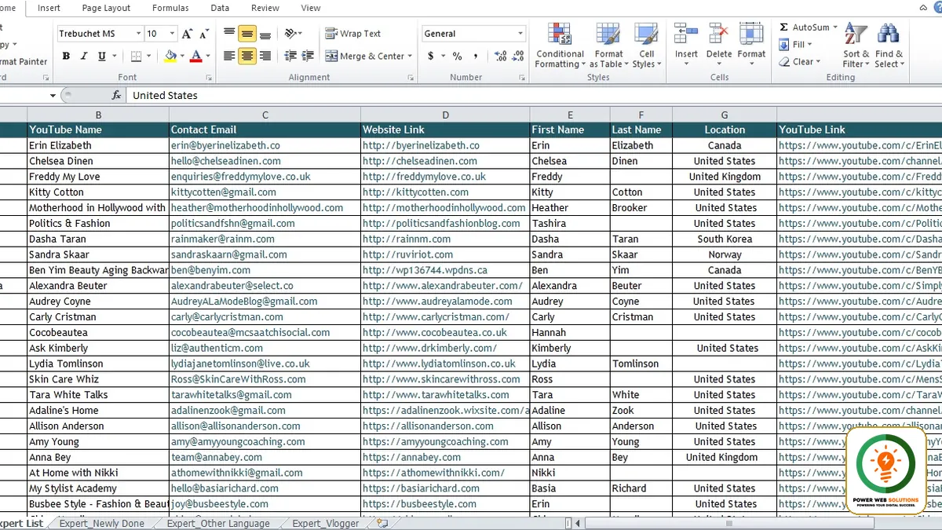The width and height of the screenshot is (942, 530).
Task: Click Decrease Decimal icon
Action: (517, 57)
